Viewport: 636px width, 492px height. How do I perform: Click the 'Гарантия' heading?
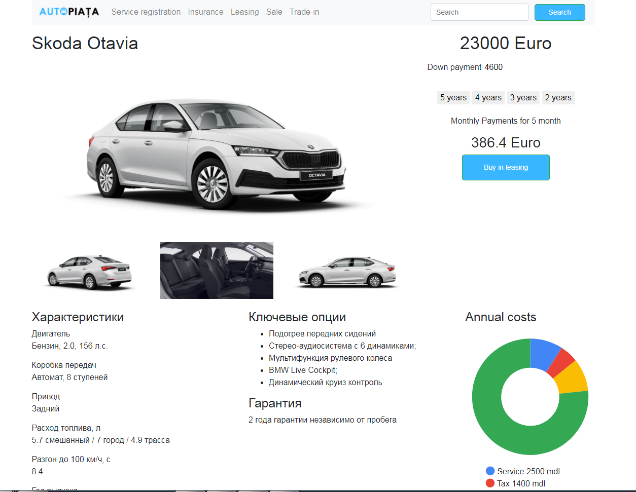click(x=275, y=403)
